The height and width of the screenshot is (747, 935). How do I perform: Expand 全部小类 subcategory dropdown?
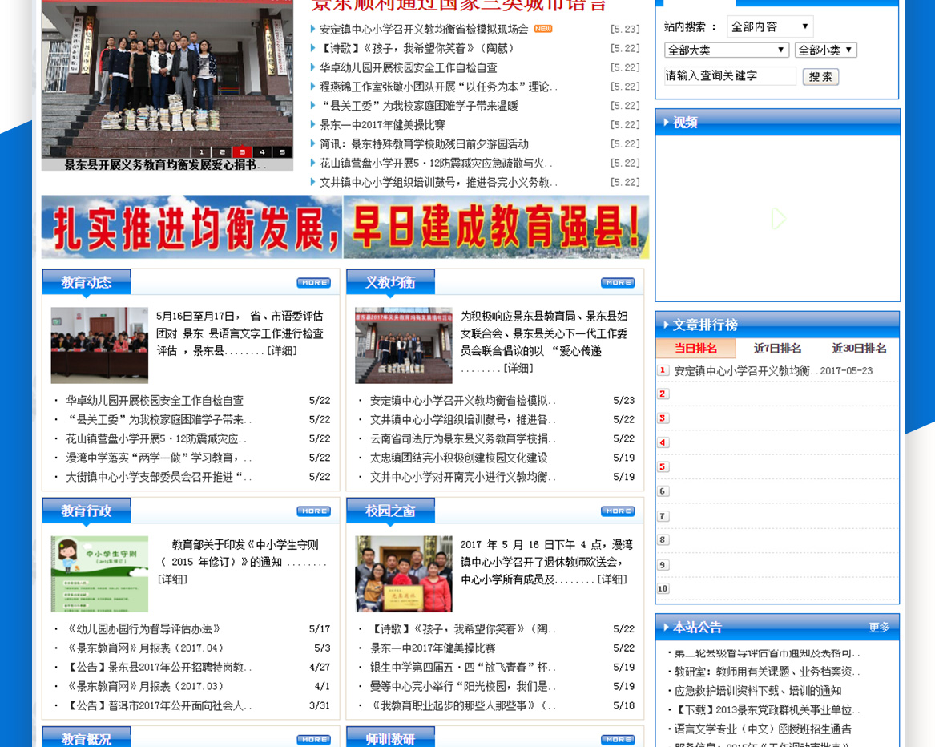(x=825, y=50)
